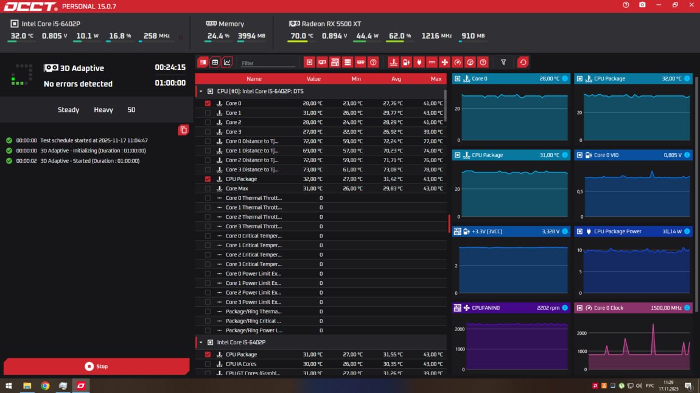Take a screenshot with camera icon
The width and height of the screenshot is (700, 393).
[x=642, y=5]
